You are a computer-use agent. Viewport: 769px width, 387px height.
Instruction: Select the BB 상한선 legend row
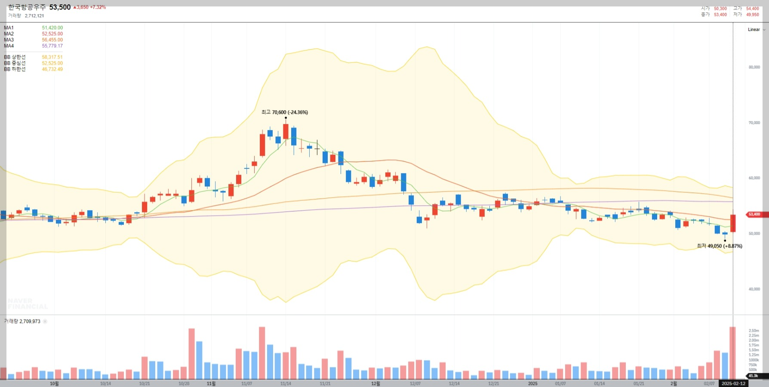33,57
